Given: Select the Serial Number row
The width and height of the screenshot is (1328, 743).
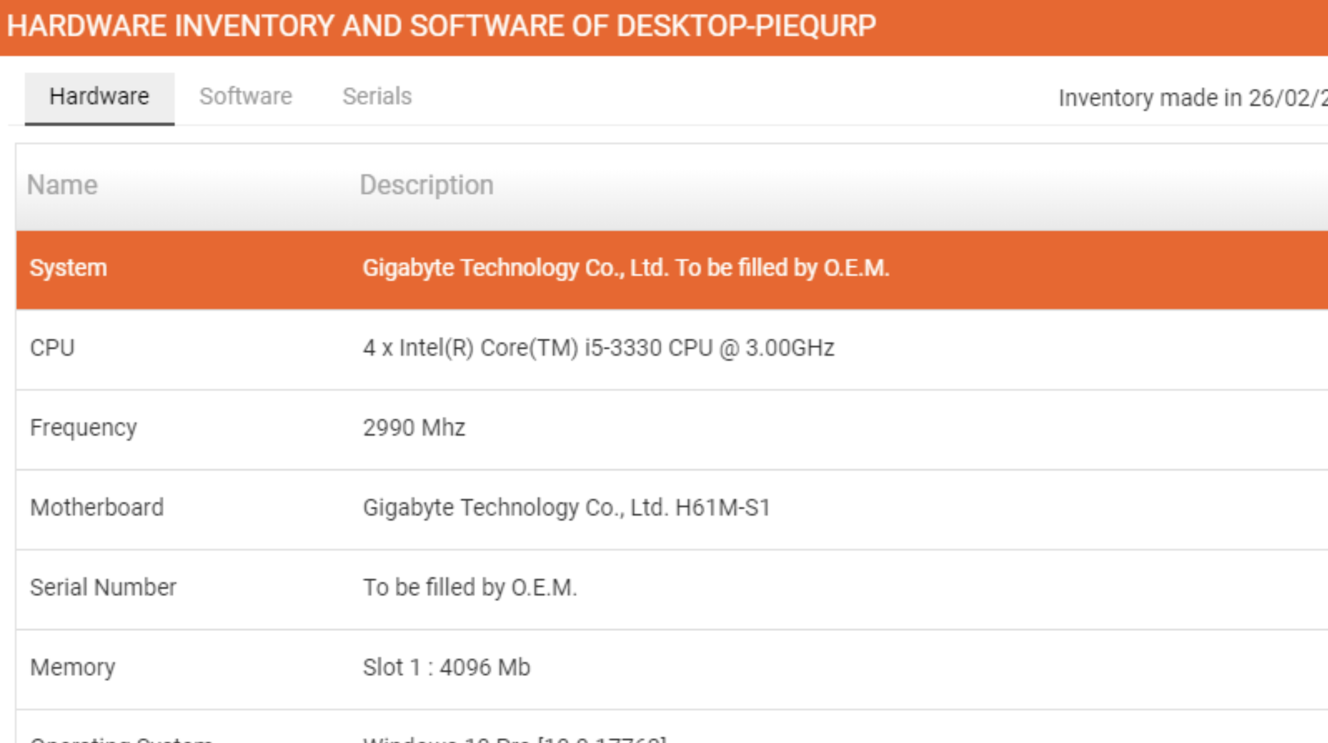Looking at the screenshot, I should pyautogui.click(x=672, y=589).
